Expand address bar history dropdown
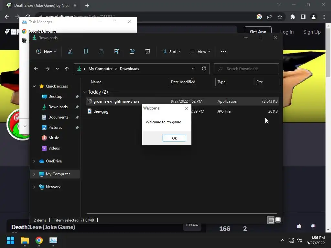This screenshot has width=331, height=248. 193,69
